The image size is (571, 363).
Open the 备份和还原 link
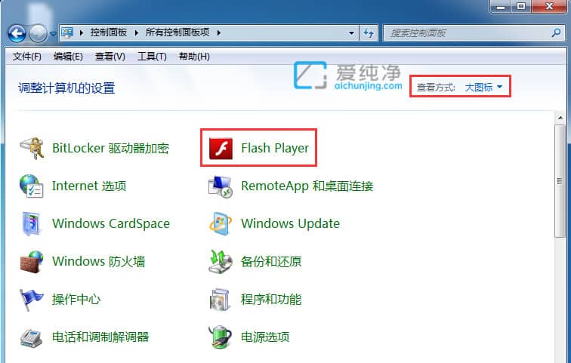(271, 262)
